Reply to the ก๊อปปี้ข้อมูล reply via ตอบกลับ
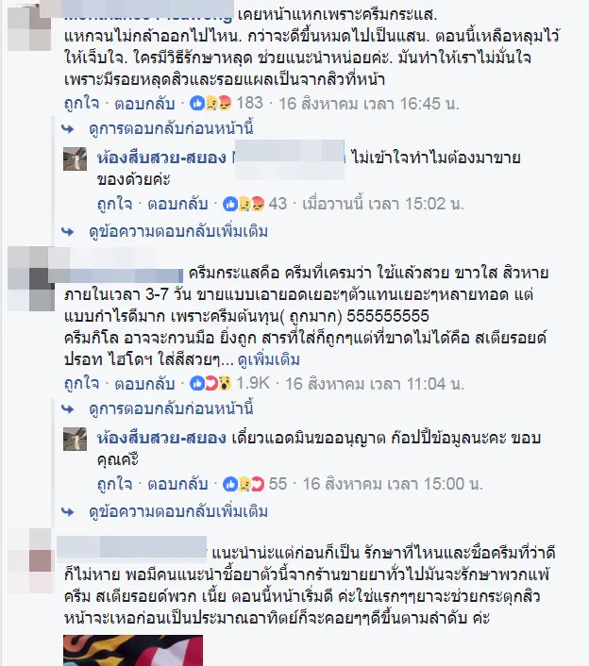The width and height of the screenshot is (589, 666). point(177,484)
